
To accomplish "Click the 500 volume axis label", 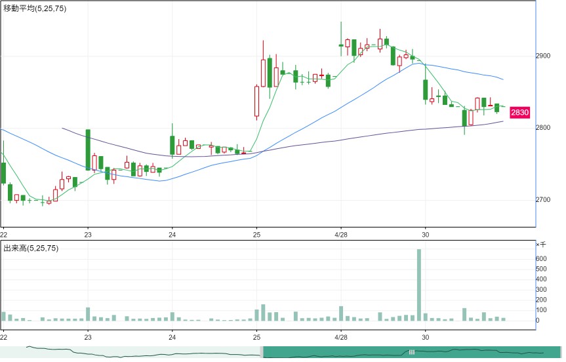I will coord(542,269).
